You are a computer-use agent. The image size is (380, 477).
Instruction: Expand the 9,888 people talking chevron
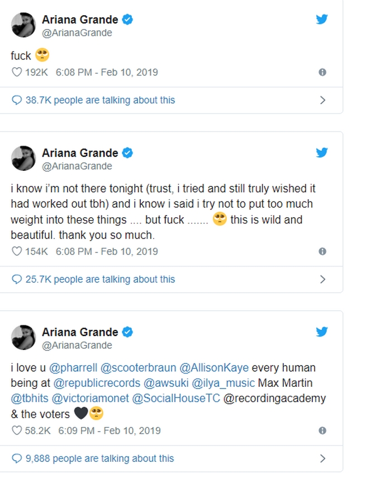322,459
